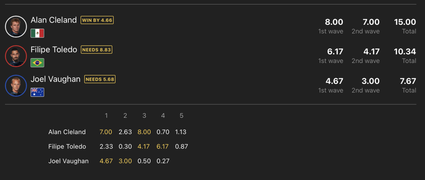Open Alan Cleland's profile photo
The image size is (425, 180).
16,27
